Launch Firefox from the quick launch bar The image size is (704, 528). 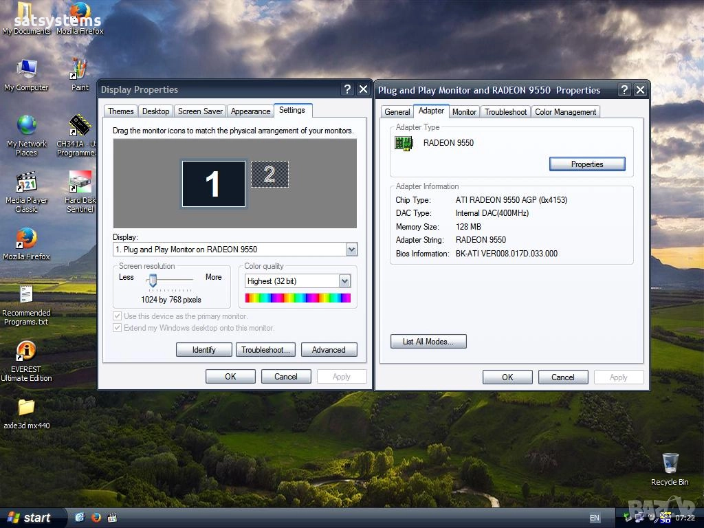click(96, 517)
